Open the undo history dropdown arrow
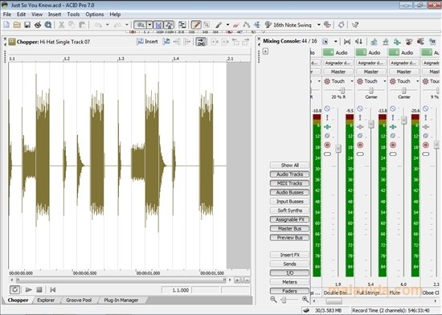Viewport: 442px width, 315px height. (x=107, y=25)
